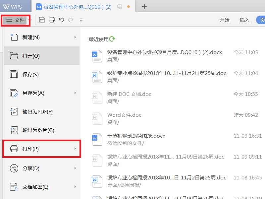265x199 pixels.
Task: Select 新建(N) menu entry
Action: pyautogui.click(x=42, y=37)
